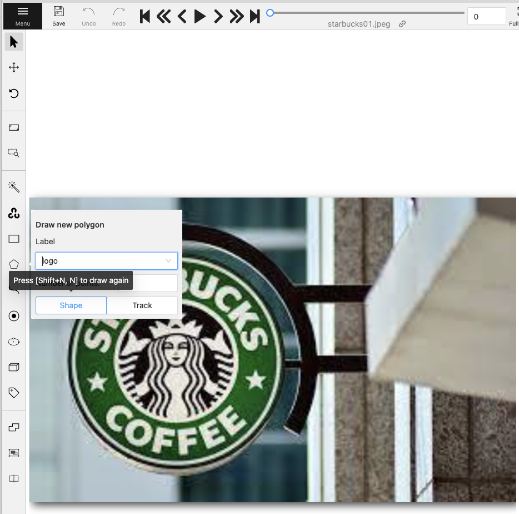Save the annotation job
519x514 pixels.
[x=58, y=16]
